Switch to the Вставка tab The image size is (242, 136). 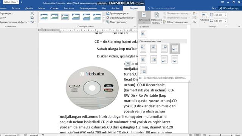click(x=16, y=8)
